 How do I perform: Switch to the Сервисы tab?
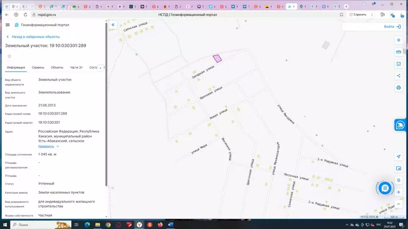point(38,68)
